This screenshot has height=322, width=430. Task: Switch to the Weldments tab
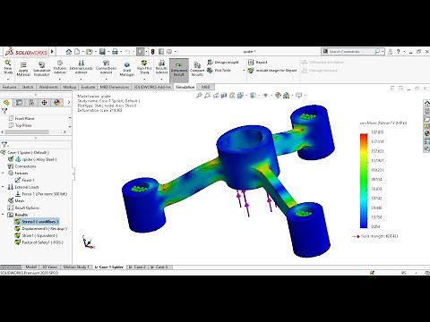(48, 87)
